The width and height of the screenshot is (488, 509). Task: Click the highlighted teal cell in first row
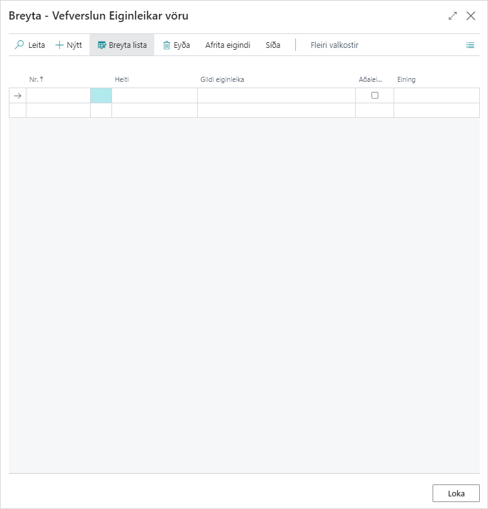coord(101,96)
